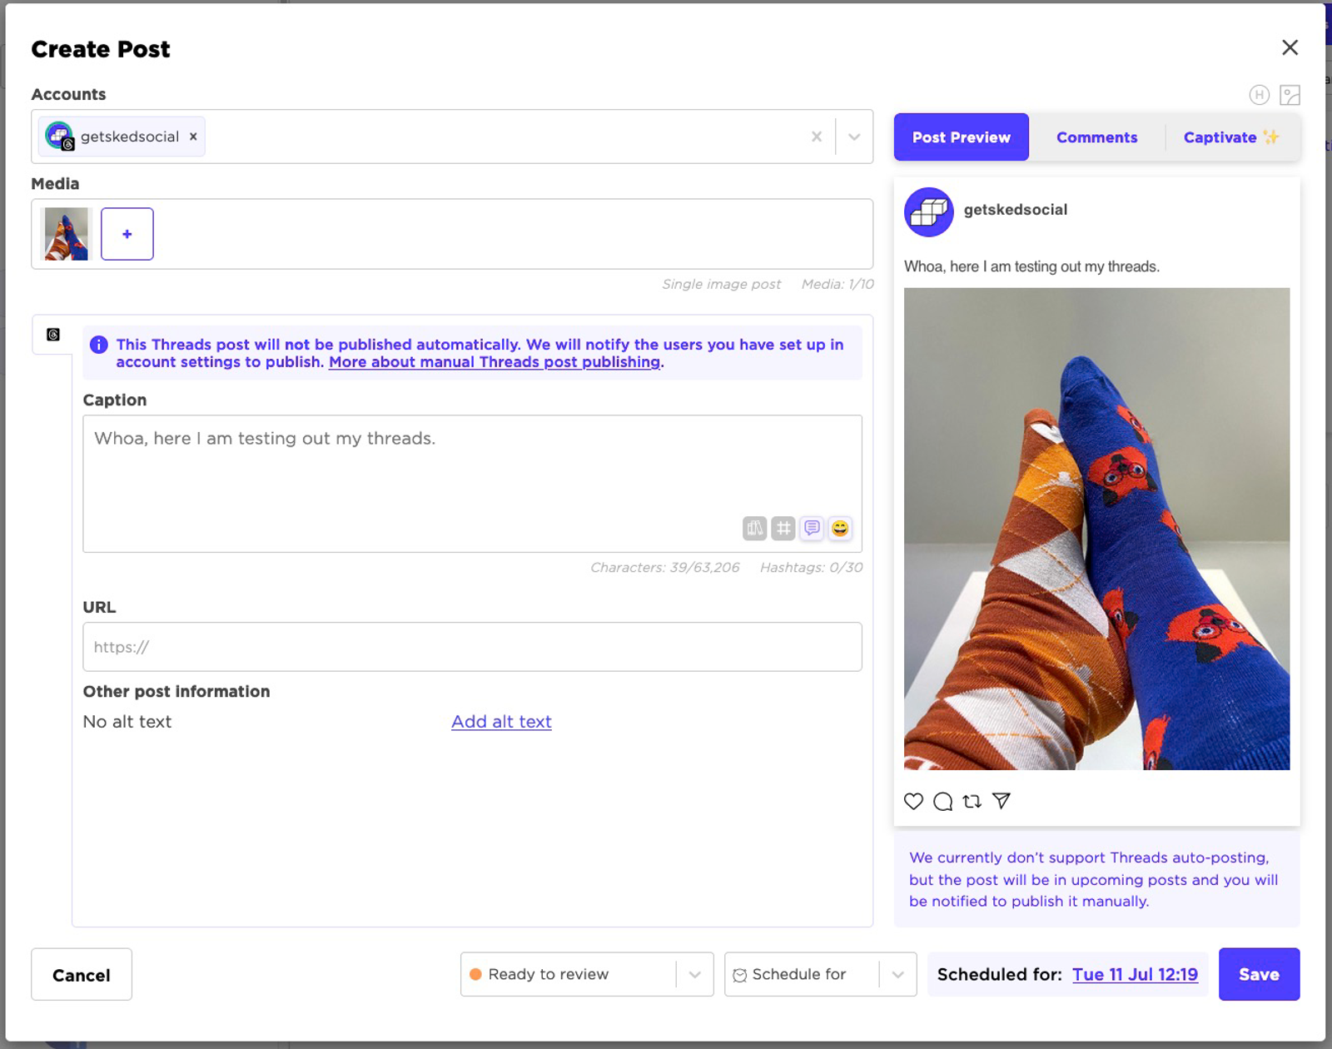Click the Hashtags: 0/30 counter
Screen dimensions: 1332x1049
[811, 568]
